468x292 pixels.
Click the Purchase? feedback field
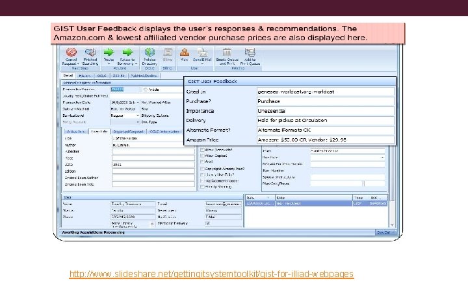point(326,101)
